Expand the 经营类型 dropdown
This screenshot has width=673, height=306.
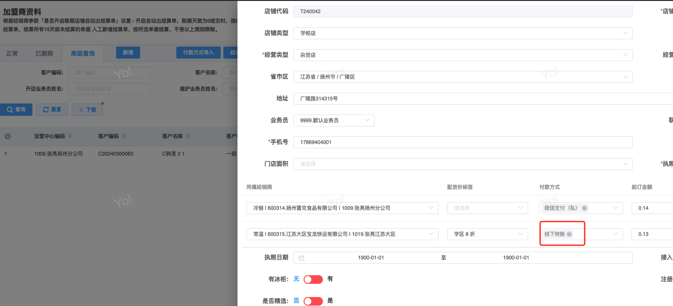pyautogui.click(x=462, y=55)
